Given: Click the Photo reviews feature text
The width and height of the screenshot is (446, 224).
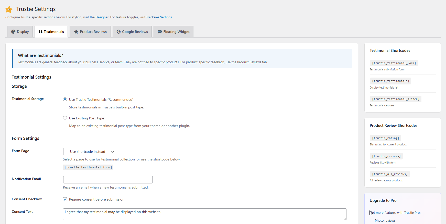Looking at the screenshot, I should click(x=385, y=221).
